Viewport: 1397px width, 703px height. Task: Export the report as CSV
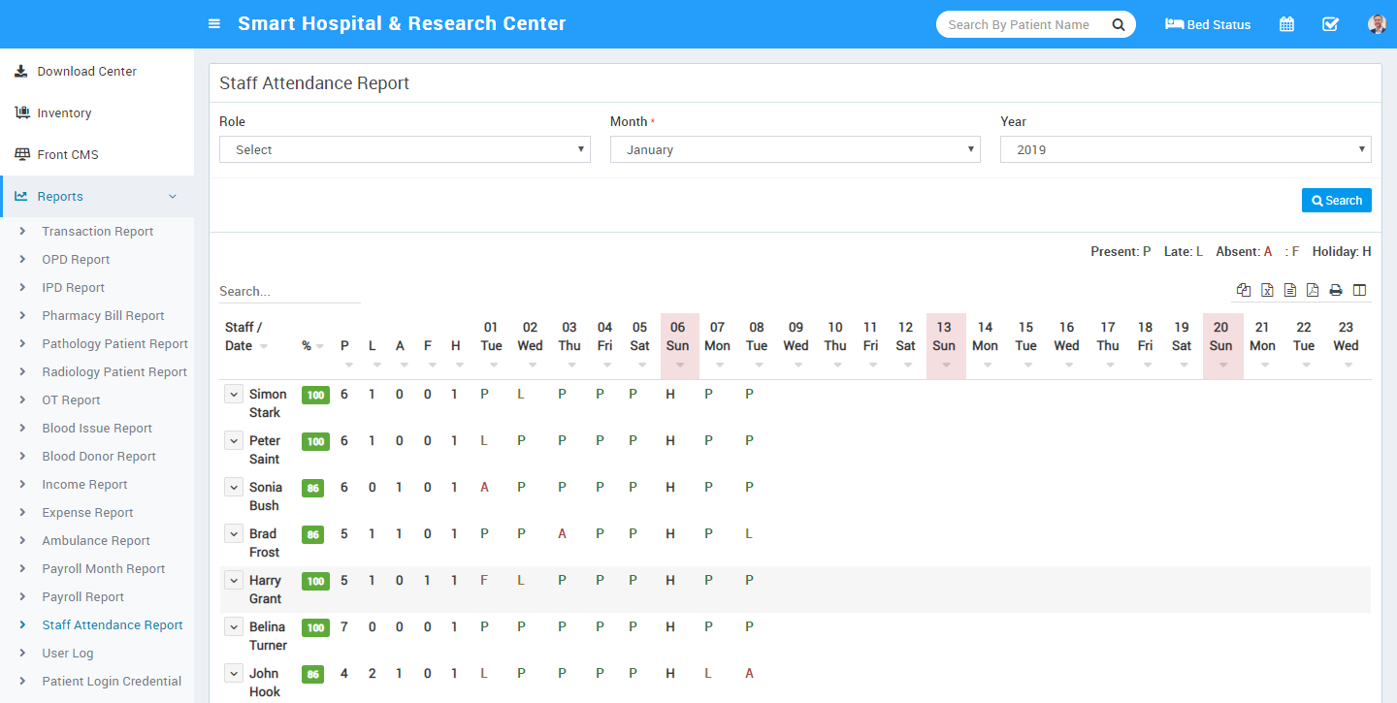[x=1290, y=290]
